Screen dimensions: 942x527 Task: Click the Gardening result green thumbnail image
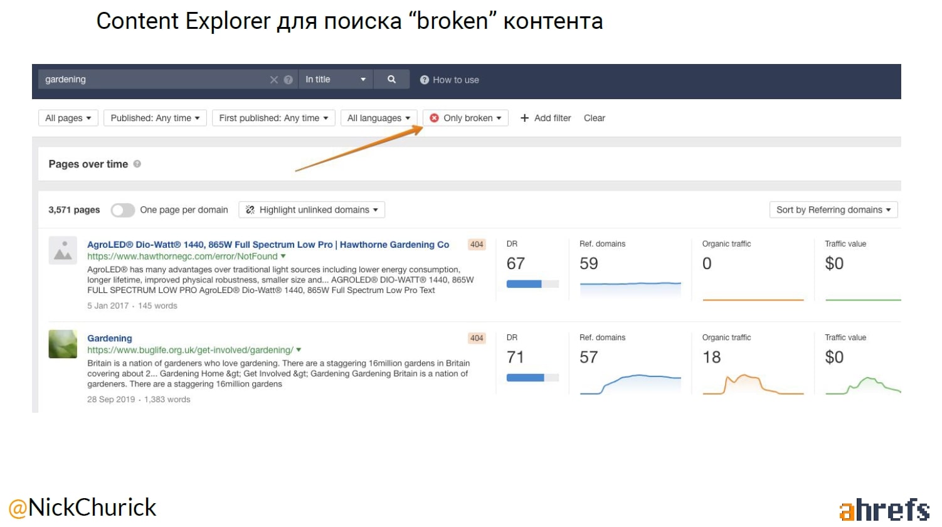63,344
